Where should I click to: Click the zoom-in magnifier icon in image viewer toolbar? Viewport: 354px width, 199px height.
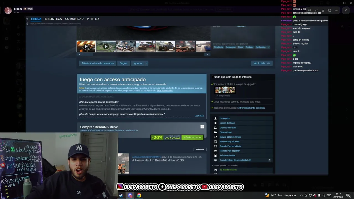310,10
